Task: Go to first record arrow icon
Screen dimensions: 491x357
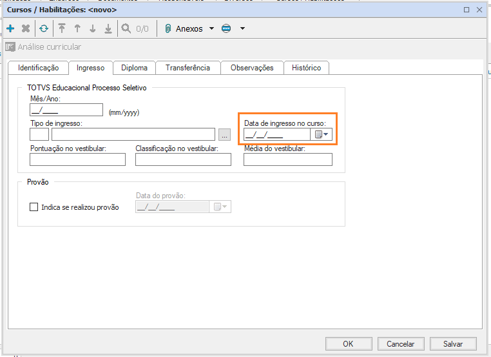Action: [62, 28]
